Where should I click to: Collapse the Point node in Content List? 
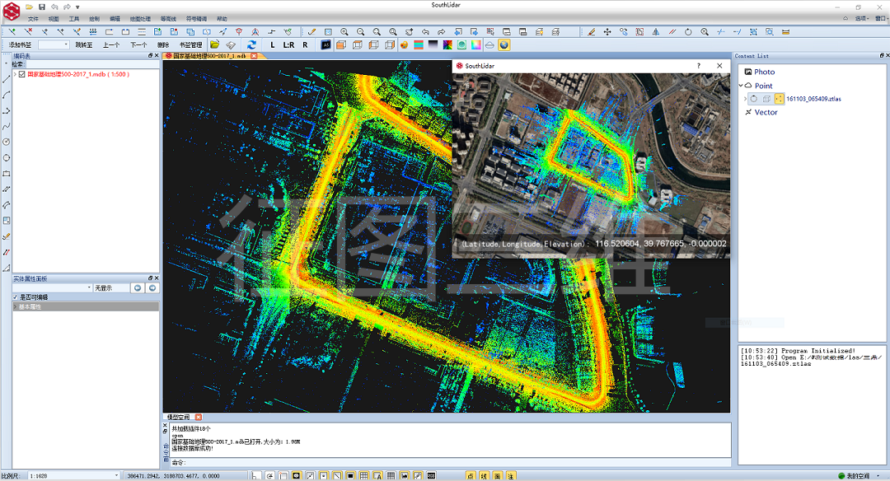tap(742, 86)
